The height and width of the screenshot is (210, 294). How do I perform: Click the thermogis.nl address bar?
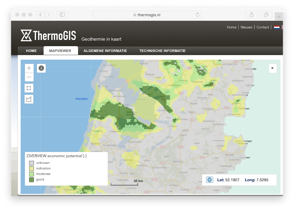point(147,15)
